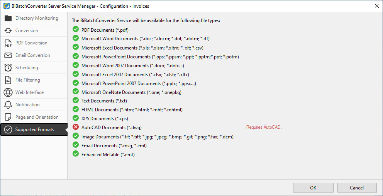Click the Scheduling alarm clock icon
Image resolution: width=383 pixels, height=196 pixels.
point(8,68)
